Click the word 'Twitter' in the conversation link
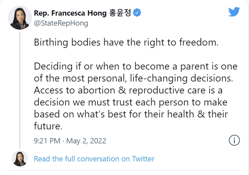The height and width of the screenshot is (175, 249). pos(143,159)
